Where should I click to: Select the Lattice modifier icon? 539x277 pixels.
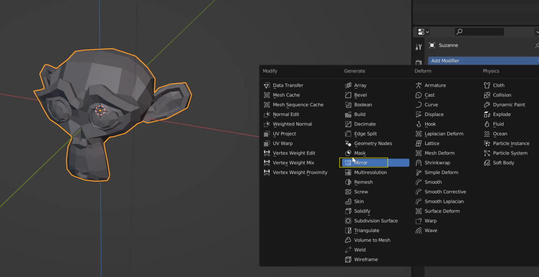pyautogui.click(x=418, y=143)
